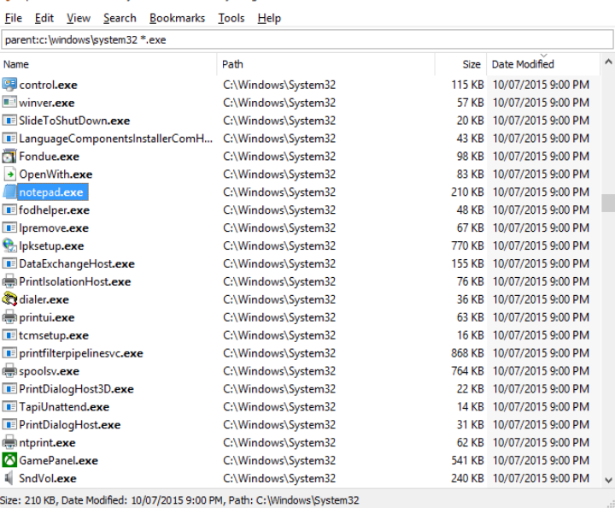Select the TapiUnattend.exe file name
Image resolution: width=615 pixels, height=508 pixels.
coord(64,407)
